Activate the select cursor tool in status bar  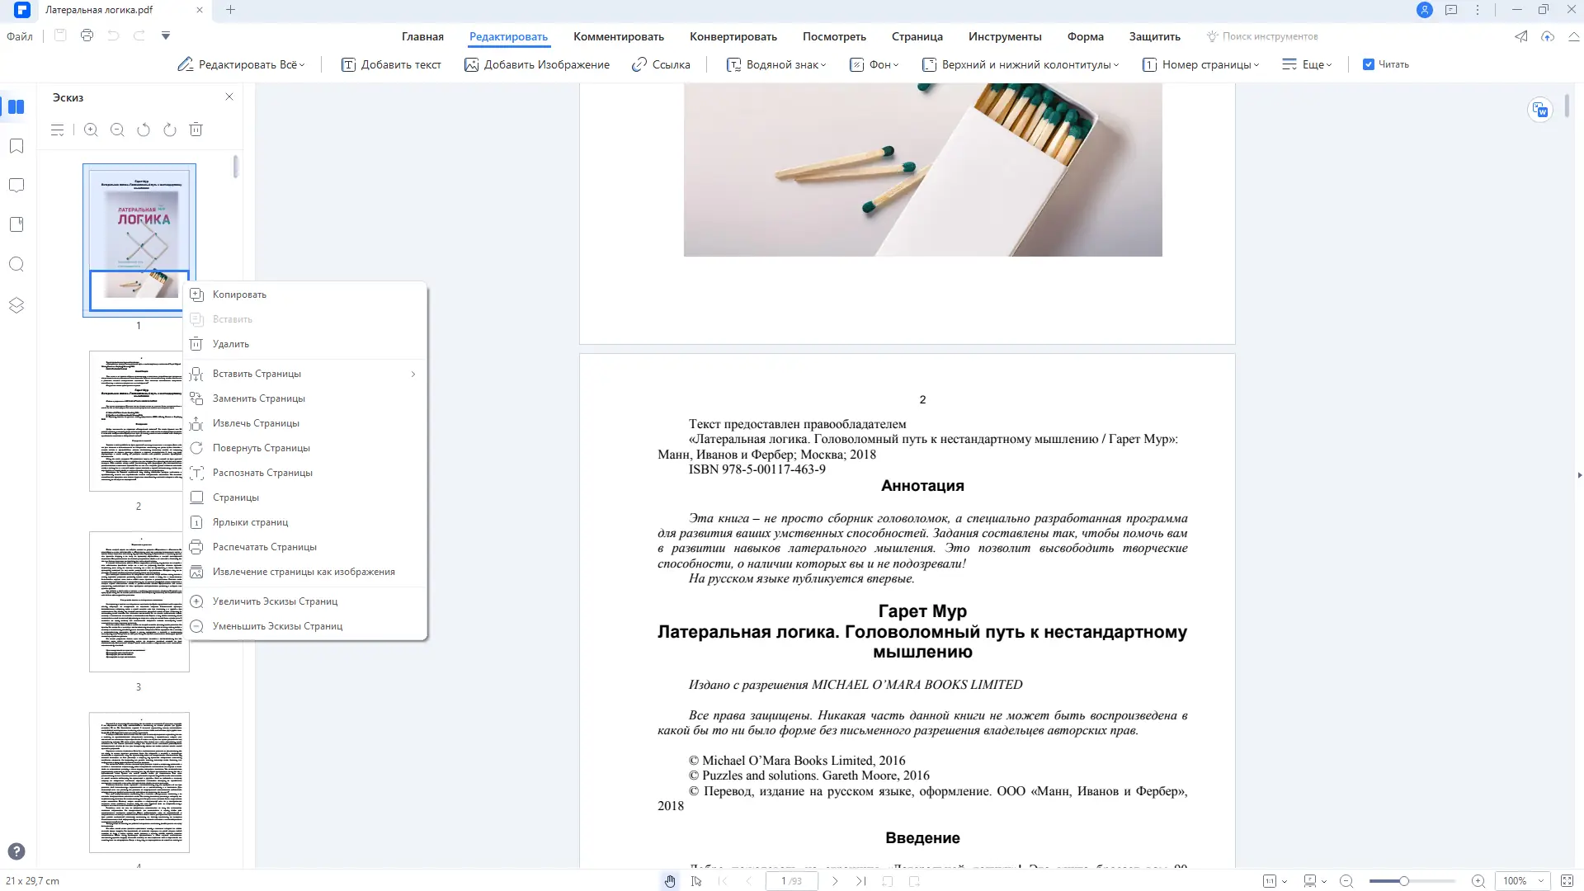tap(696, 881)
